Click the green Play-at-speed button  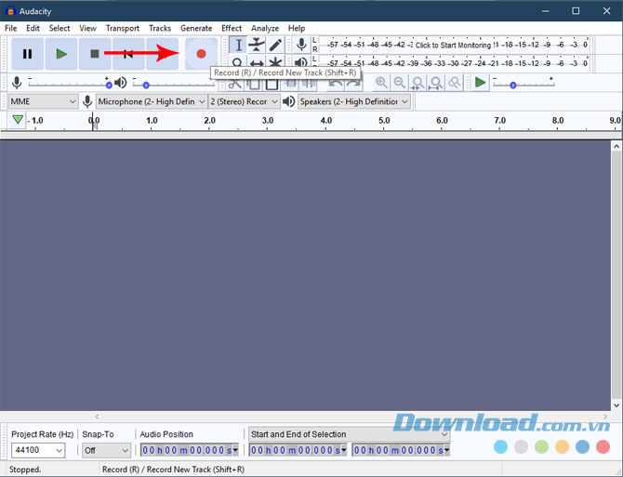coord(480,83)
